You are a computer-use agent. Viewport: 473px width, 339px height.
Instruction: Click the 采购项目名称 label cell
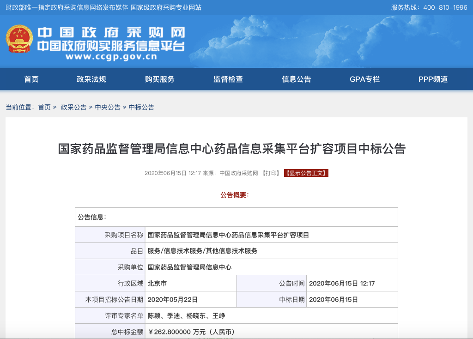[x=110, y=235]
